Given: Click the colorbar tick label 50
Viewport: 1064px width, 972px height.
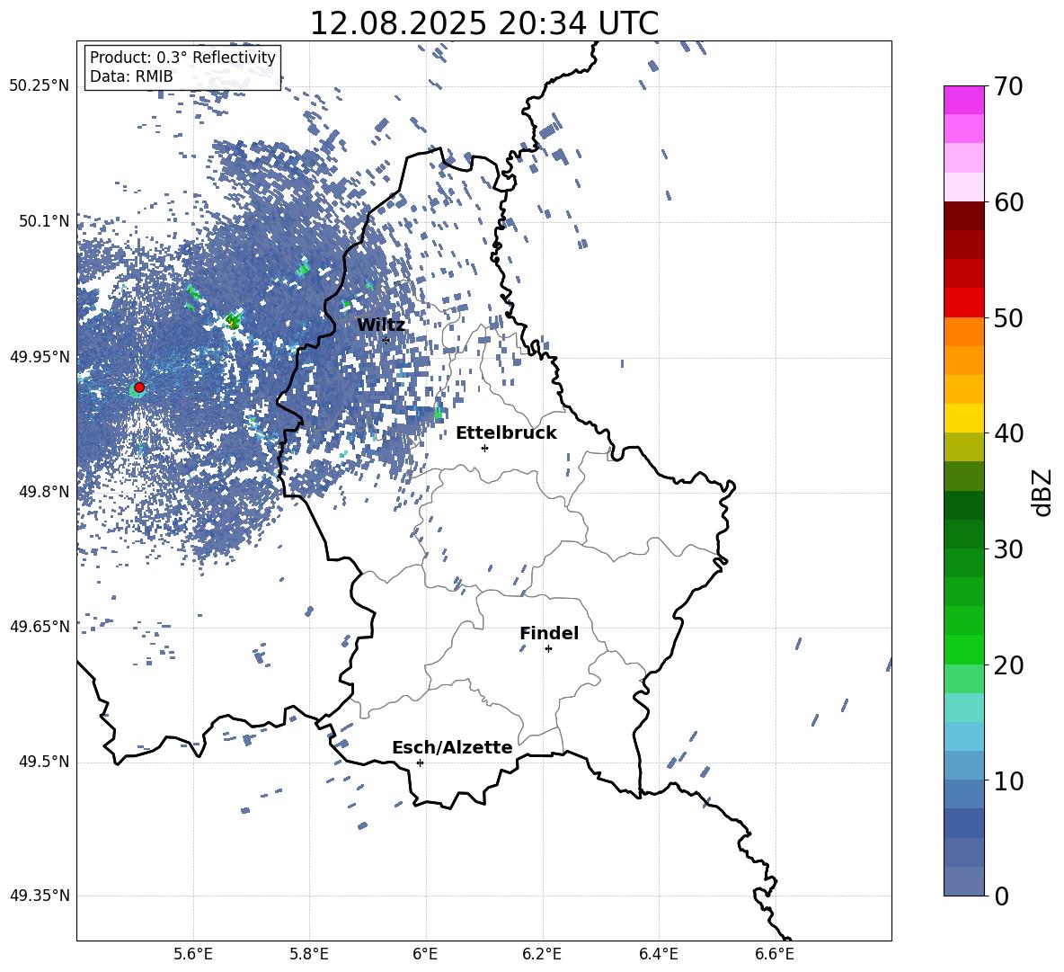Looking at the screenshot, I should (1008, 318).
